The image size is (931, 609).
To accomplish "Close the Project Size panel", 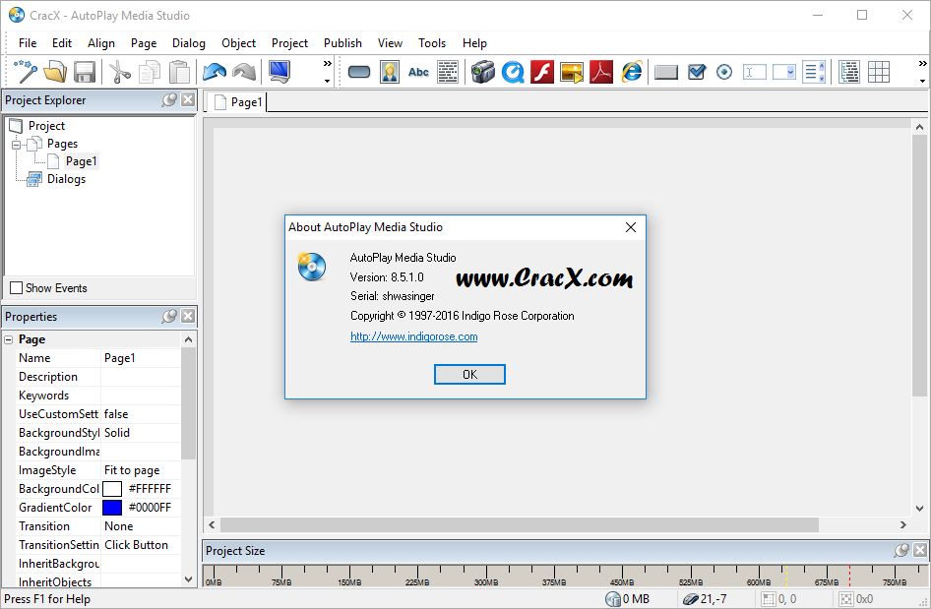I will pyautogui.click(x=920, y=550).
